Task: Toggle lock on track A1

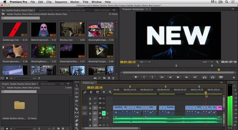Action: tap(90, 113)
